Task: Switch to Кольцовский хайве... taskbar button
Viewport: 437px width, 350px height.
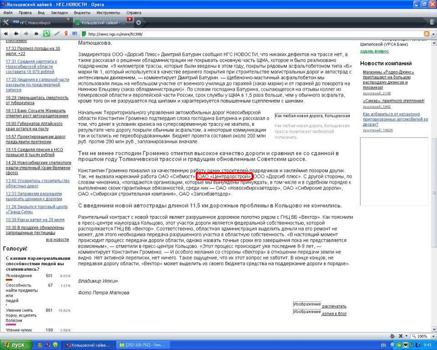Action: click(x=88, y=345)
